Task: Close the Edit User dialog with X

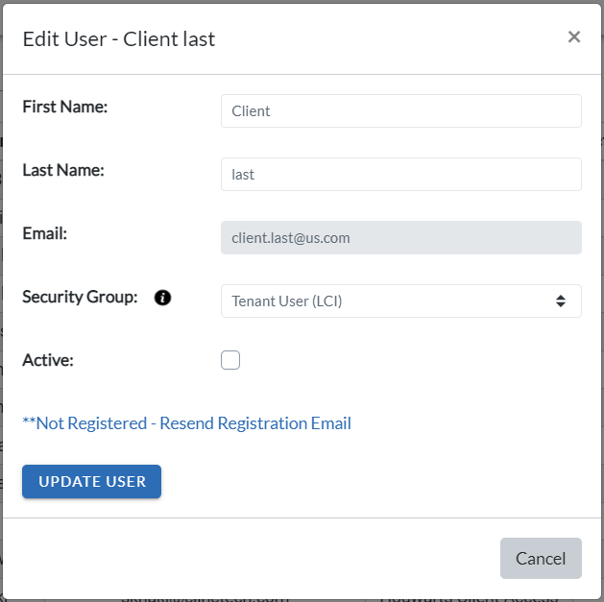Action: pos(574,37)
